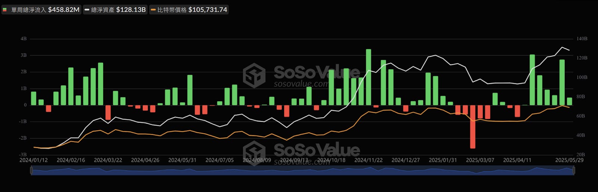598x192 pixels.
Task: Click the x-axis date 2025/03/07
Action: [480, 160]
